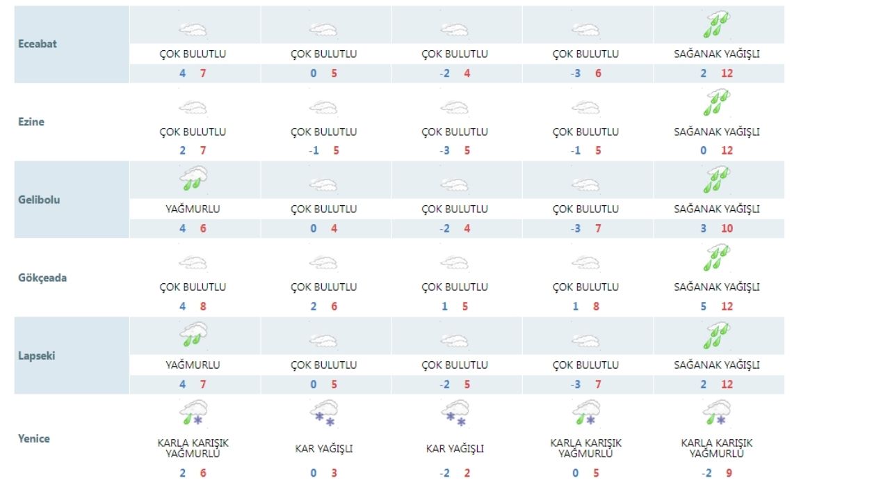Click Yenice's snow icon above temperatures 0 3
Image resolution: width=890 pixels, height=501 pixels.
[324, 413]
